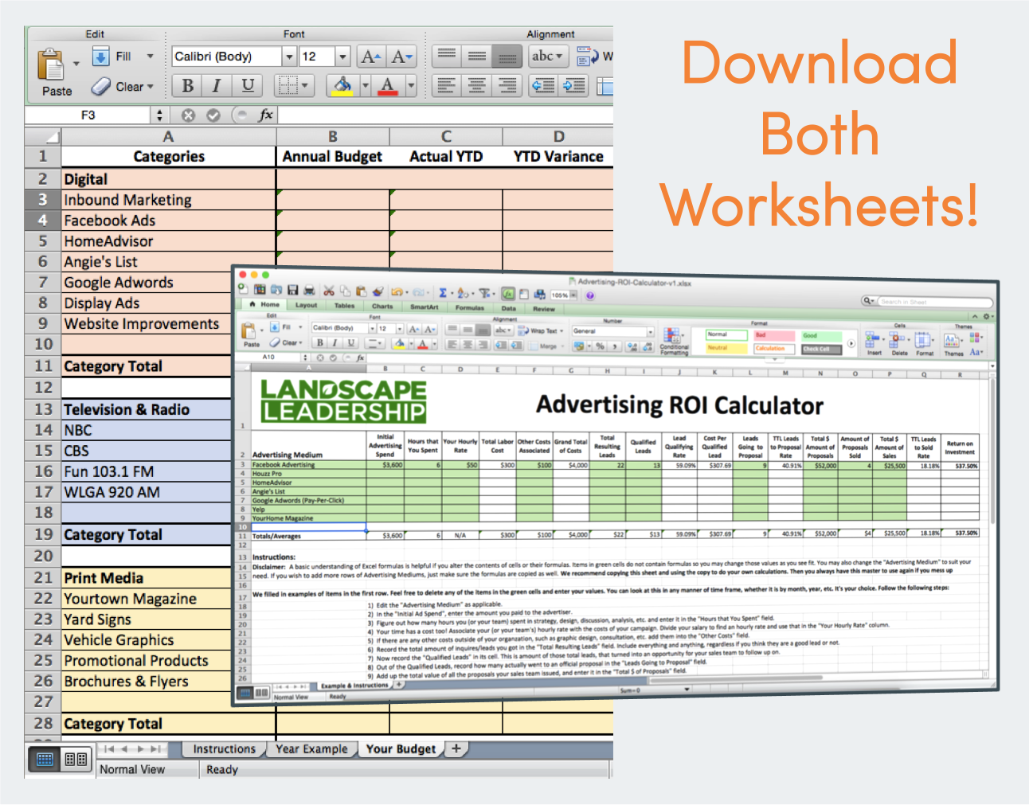Toggle italic formatting
The image size is (1033, 805).
pyautogui.click(x=216, y=85)
